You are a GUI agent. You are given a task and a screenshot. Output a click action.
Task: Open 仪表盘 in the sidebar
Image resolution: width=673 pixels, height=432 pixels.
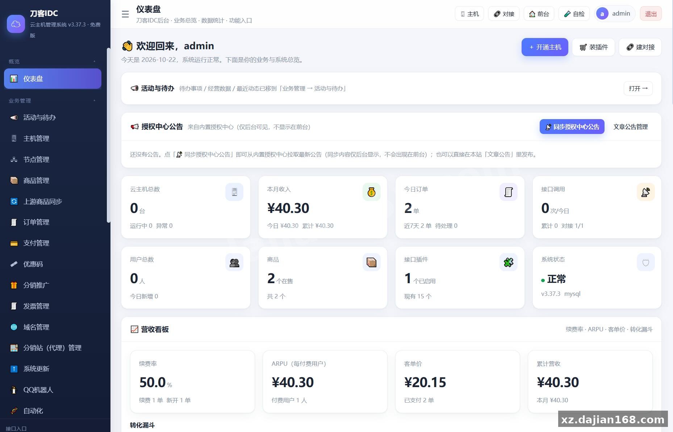(x=53, y=79)
